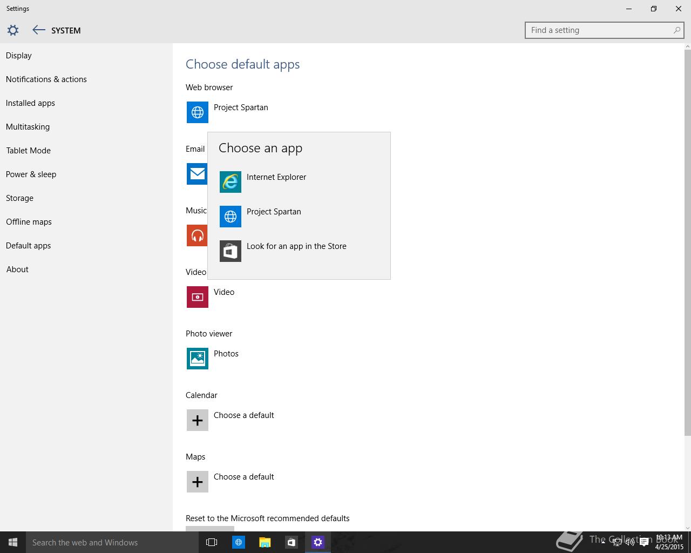The width and height of the screenshot is (691, 553).
Task: Click the Music headphones app icon
Action: (x=197, y=235)
